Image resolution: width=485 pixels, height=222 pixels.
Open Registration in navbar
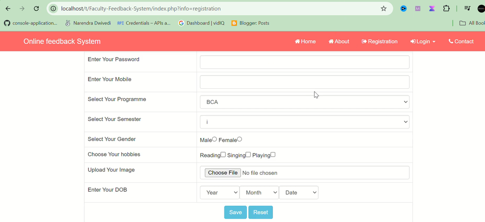379,41
